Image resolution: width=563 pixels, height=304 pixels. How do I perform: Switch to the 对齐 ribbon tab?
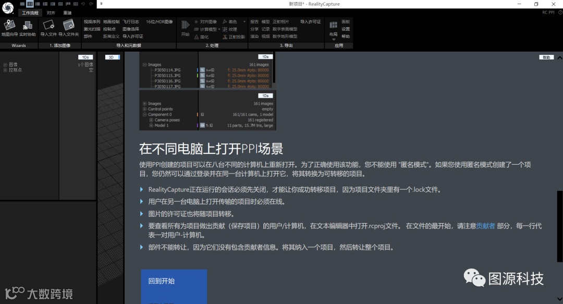[51, 13]
